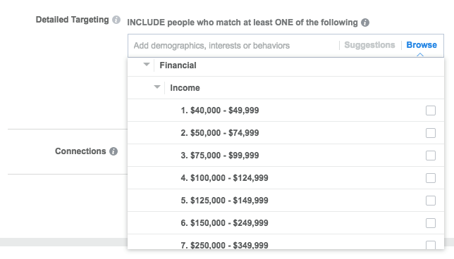Collapse the Income subcategory arrow

pos(157,87)
